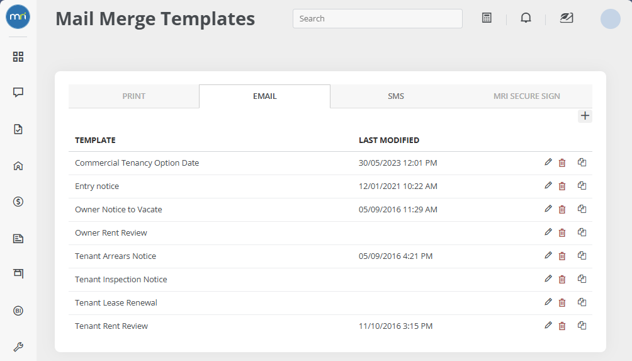
Task: Edit the Owner Notice to Vacate template
Action: (548, 209)
